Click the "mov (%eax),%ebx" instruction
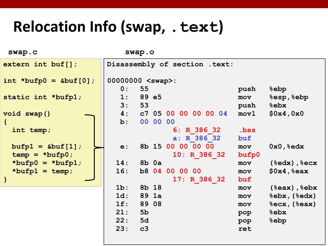Image resolution: width=328 pixels, height=246 pixels. point(277,188)
